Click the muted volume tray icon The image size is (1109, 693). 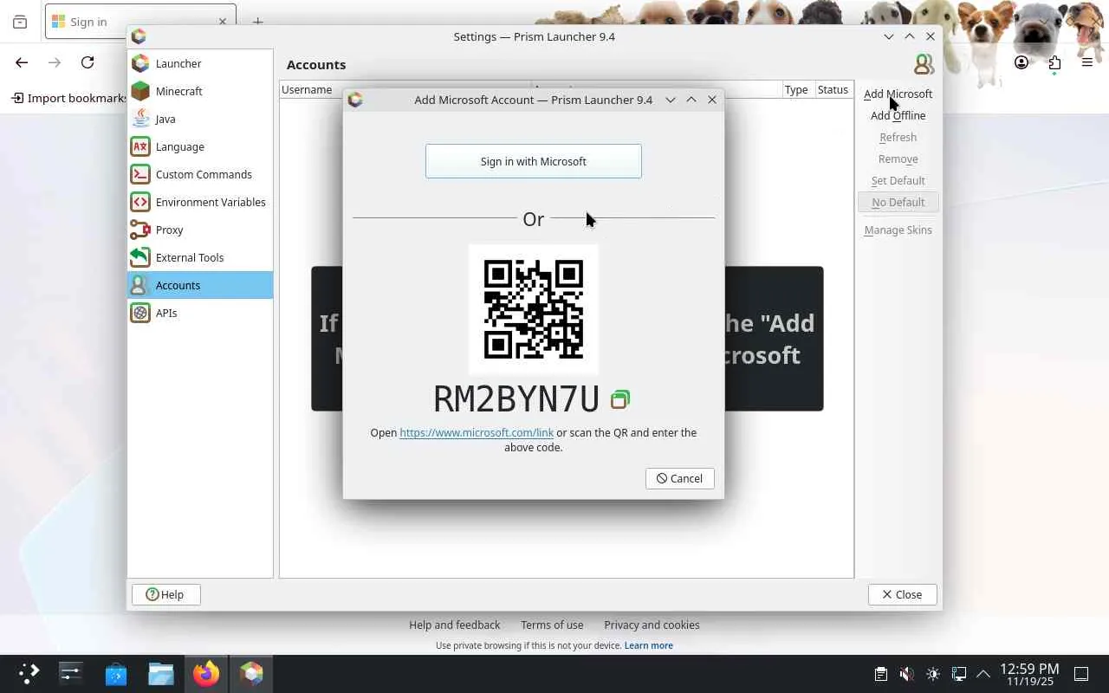pos(906,674)
